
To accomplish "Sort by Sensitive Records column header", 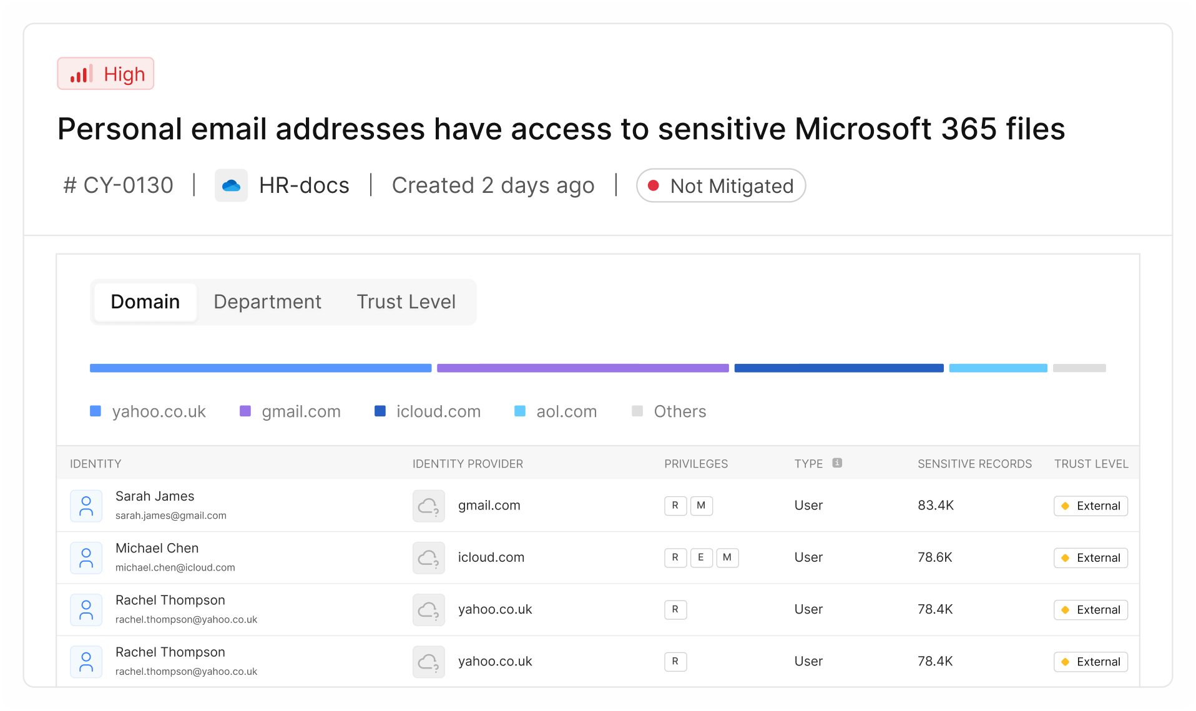I will [x=974, y=464].
